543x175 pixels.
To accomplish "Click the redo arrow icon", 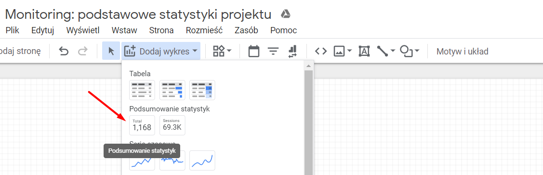I will (83, 52).
